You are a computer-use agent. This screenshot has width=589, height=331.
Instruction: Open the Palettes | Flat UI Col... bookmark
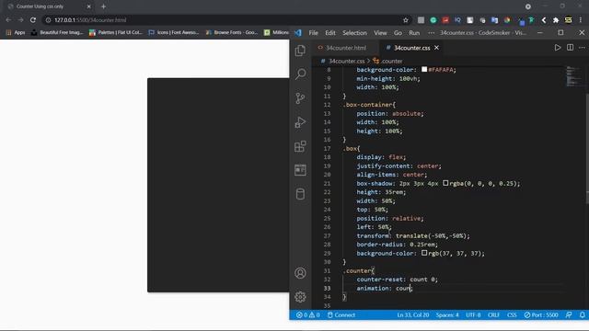116,33
